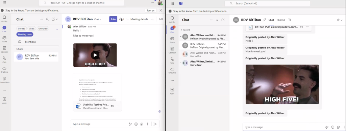
Task: Click Turn on desktop notifications button
Action: (x=150, y=10)
